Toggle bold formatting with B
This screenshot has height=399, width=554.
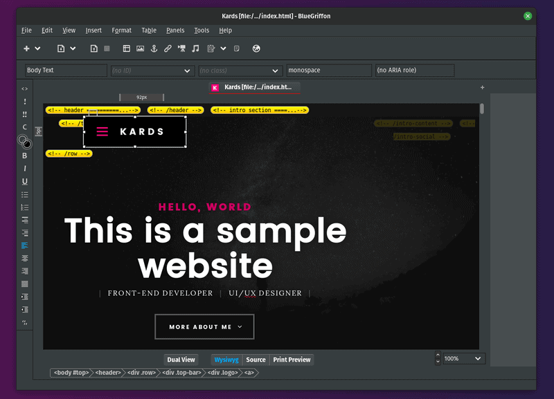pyautogui.click(x=24, y=156)
